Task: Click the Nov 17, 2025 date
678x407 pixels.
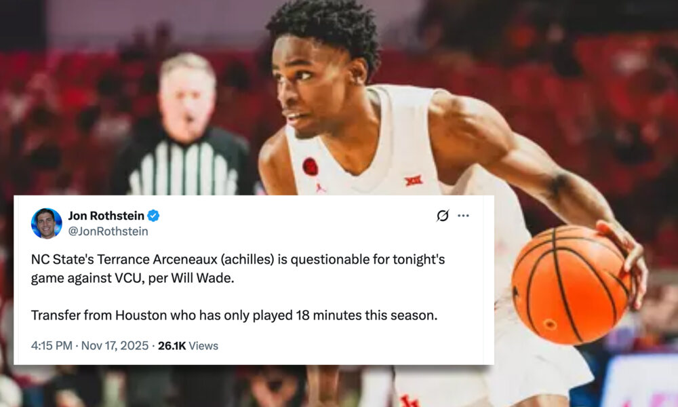Action: (x=115, y=345)
